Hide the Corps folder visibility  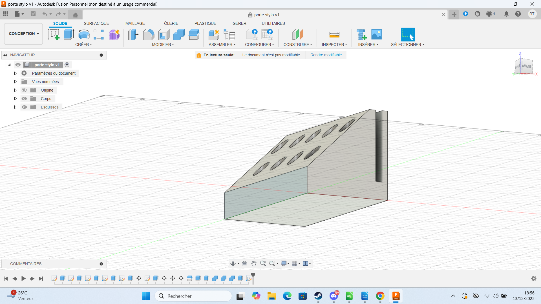tap(25, 99)
